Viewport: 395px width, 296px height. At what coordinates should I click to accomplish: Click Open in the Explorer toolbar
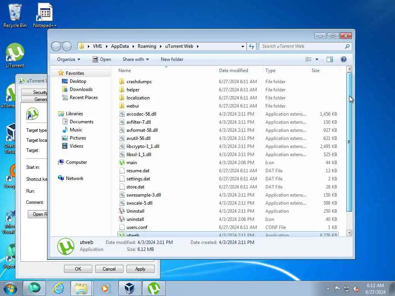click(102, 59)
